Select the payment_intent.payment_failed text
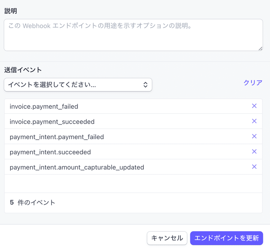This screenshot has width=270, height=251. click(x=57, y=137)
